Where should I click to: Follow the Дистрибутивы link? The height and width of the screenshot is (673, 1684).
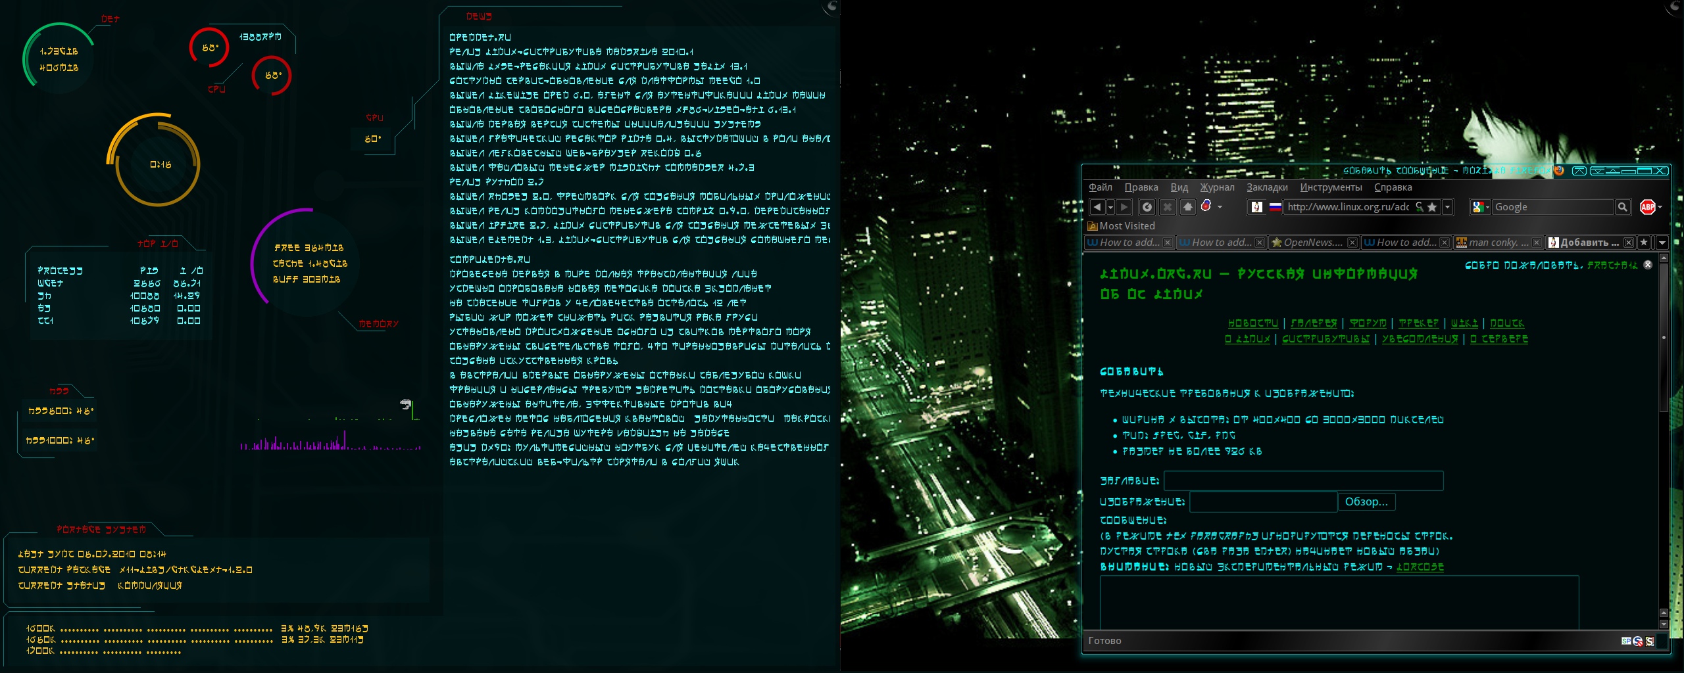(x=1325, y=339)
